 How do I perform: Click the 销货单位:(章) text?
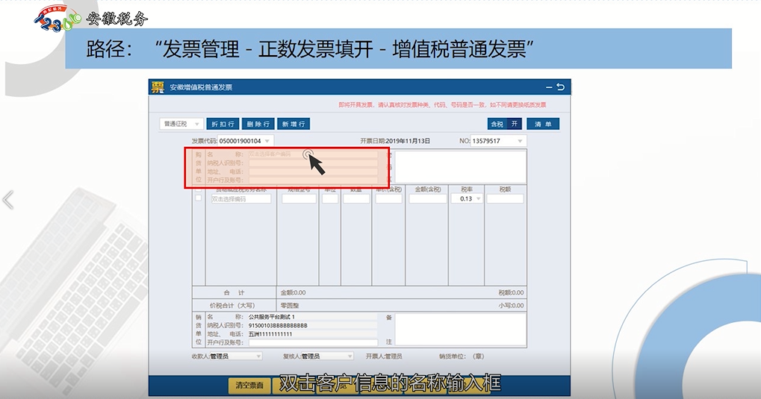coord(462,356)
